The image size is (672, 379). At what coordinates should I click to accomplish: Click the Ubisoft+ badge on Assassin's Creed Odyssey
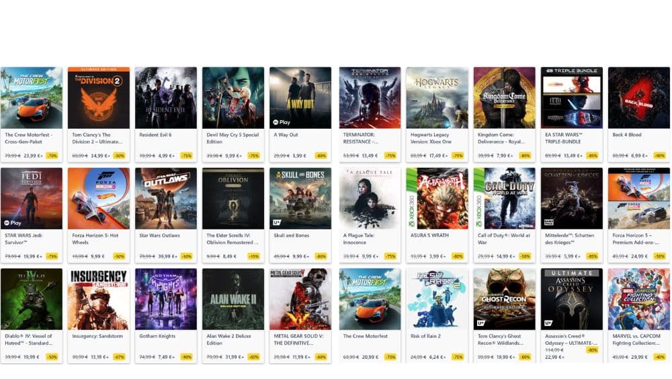[x=548, y=323]
